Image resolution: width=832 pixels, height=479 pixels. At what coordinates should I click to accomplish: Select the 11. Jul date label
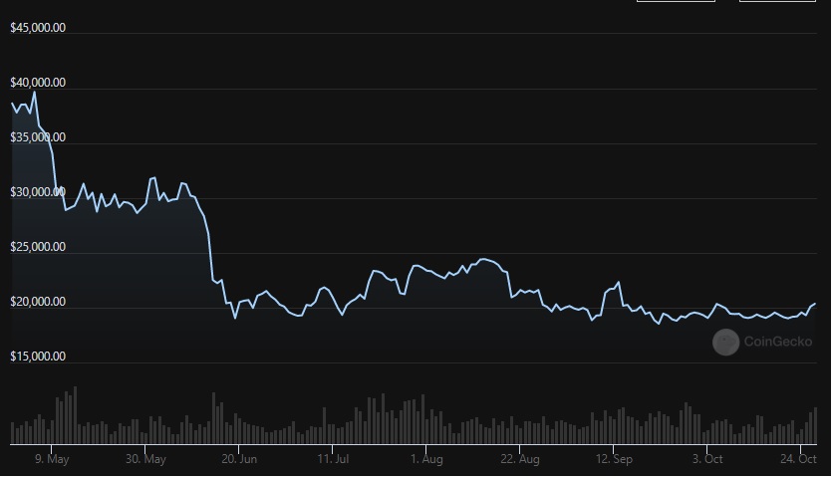[333, 459]
